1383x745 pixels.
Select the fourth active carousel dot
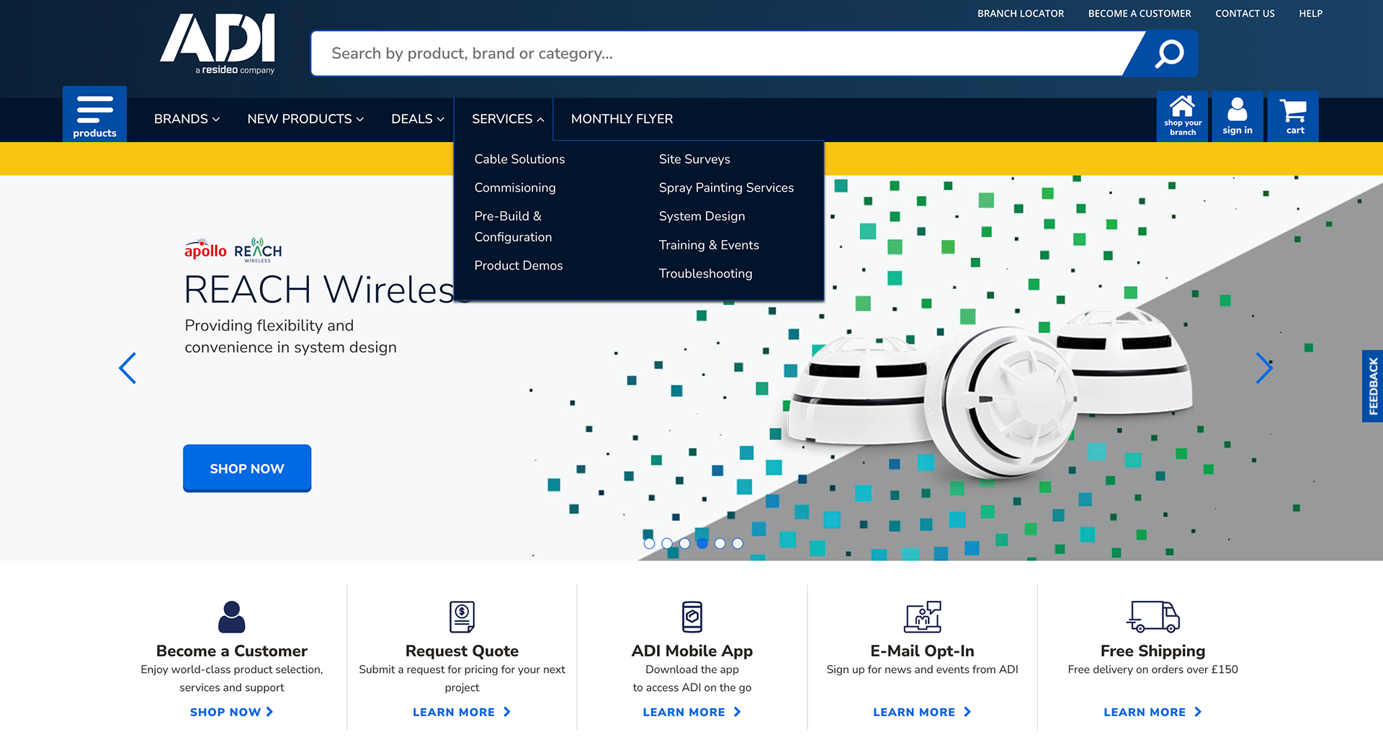[x=702, y=543]
